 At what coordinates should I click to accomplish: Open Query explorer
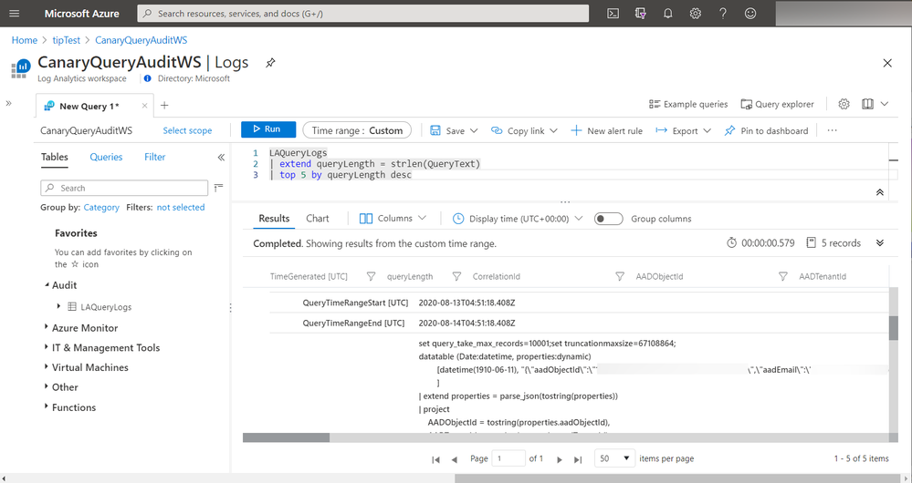coord(777,104)
